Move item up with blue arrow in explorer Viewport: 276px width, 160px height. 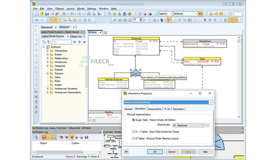coord(80,42)
